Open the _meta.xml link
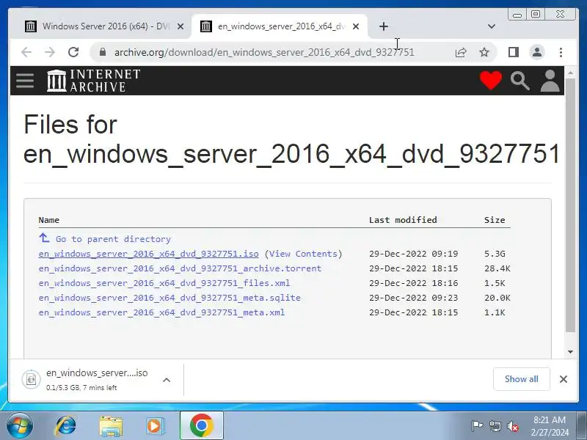The height and width of the screenshot is (440, 587). click(x=161, y=312)
